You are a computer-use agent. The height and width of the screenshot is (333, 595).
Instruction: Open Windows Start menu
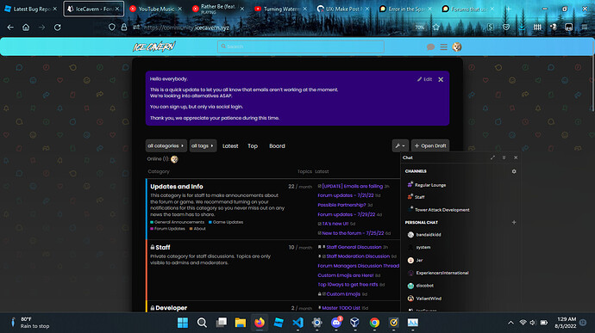click(183, 323)
